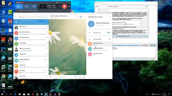Search messages in this chat
This screenshot has width=172, height=96.
(77, 17)
